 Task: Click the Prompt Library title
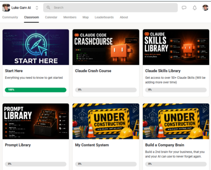18,145
